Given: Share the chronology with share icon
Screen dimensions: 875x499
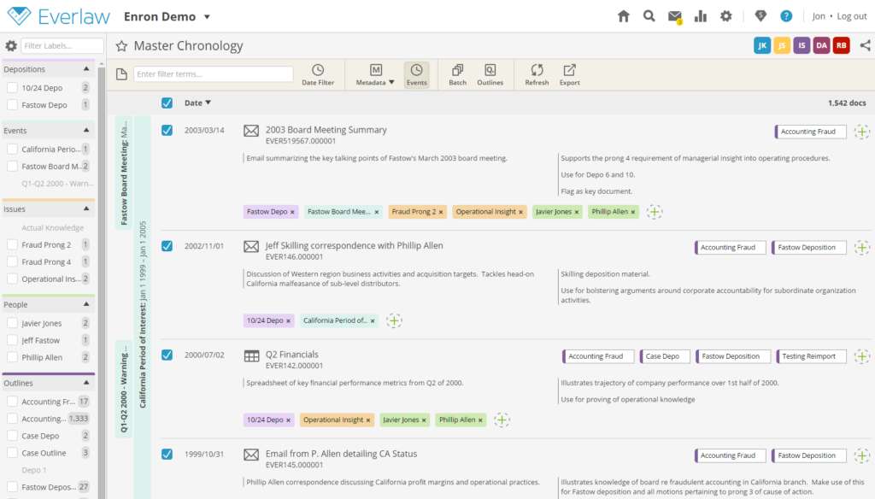Looking at the screenshot, I should tap(865, 46).
